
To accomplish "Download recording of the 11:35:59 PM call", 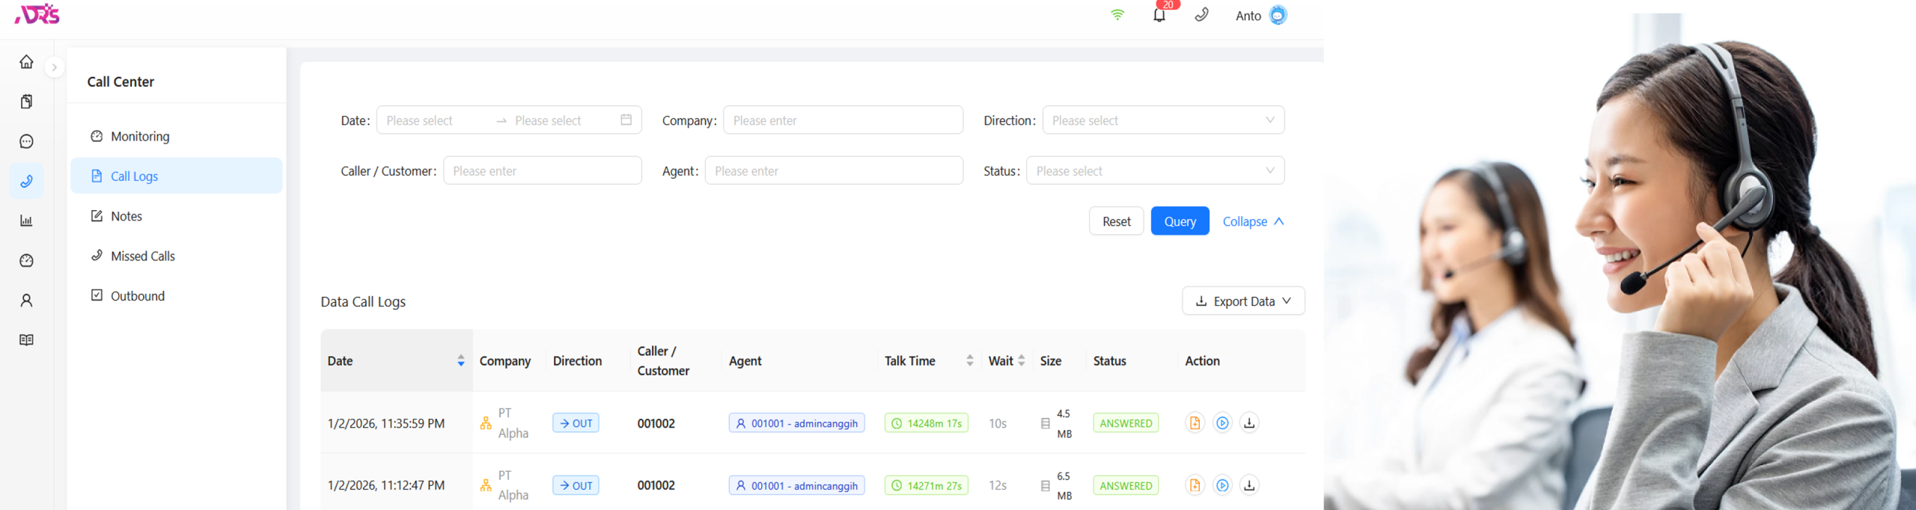I will coord(1249,423).
